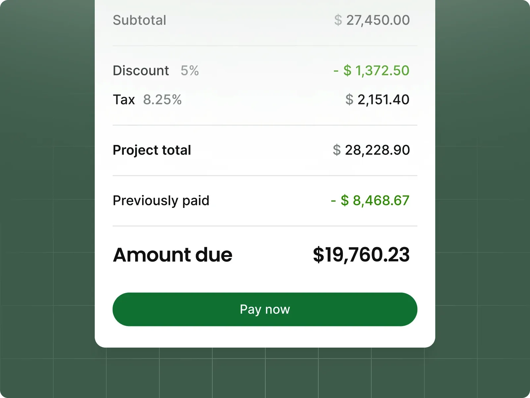Click the green amount -$8,468.67
The width and height of the screenshot is (530, 398).
(x=370, y=200)
